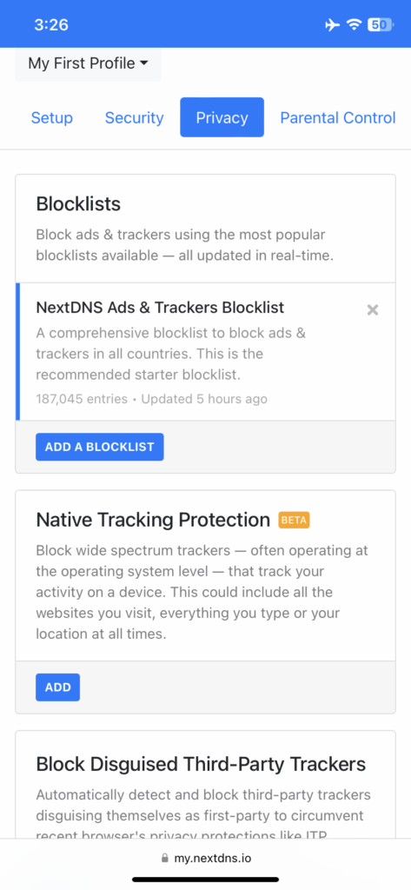Click the Block Disguised Third-Party Trackers heading

click(201, 764)
